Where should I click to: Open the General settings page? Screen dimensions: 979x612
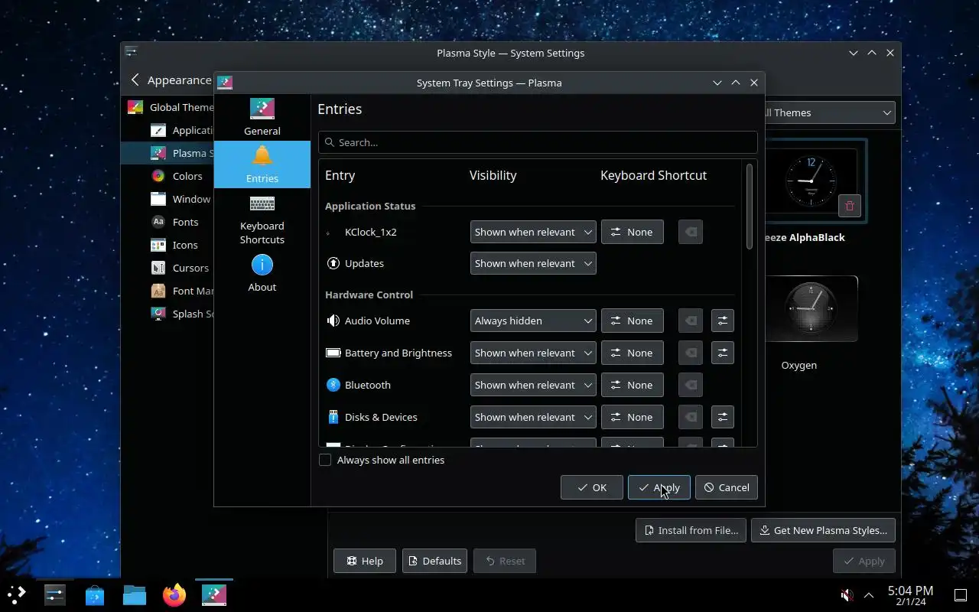pos(262,117)
